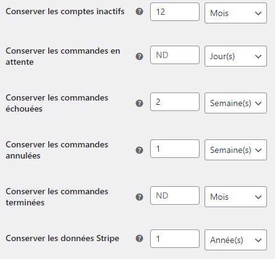The width and height of the screenshot is (275, 259).
Task: Click the Conserver les données Stripe label
Action: coord(62,239)
